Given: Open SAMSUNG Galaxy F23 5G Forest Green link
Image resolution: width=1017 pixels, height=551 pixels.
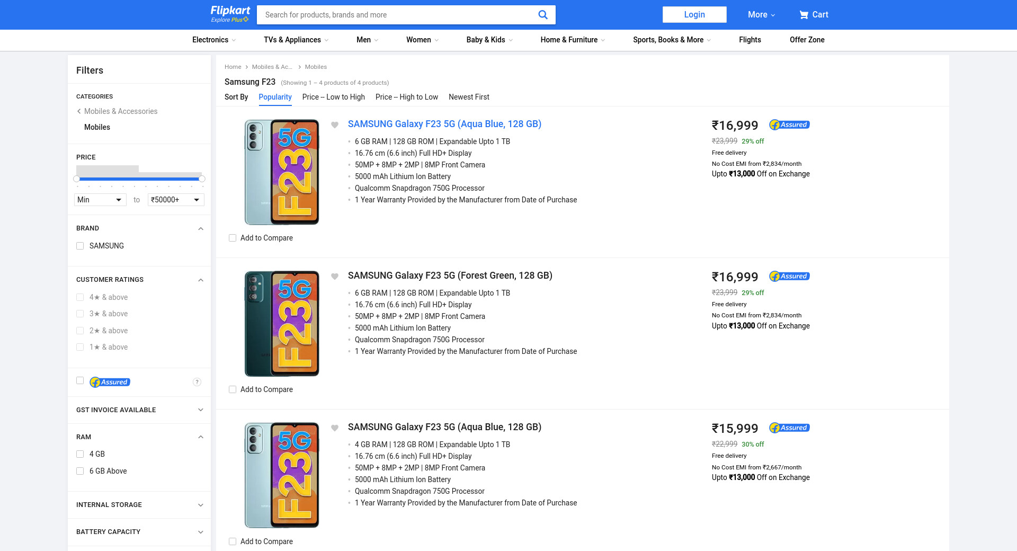Looking at the screenshot, I should pyautogui.click(x=450, y=275).
